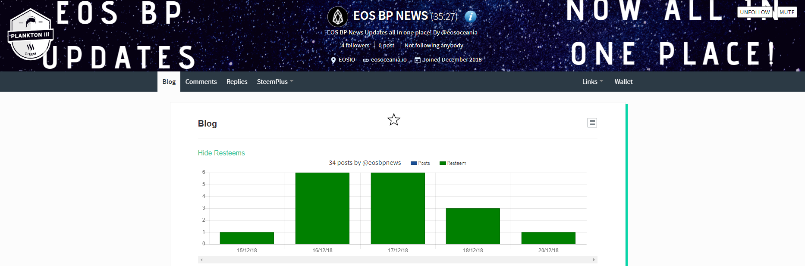The width and height of the screenshot is (805, 266).
Task: Collapse the Blog panel using the minimize icon
Action: click(592, 123)
